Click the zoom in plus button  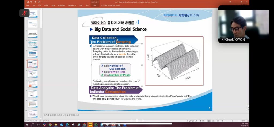(239, 121)
